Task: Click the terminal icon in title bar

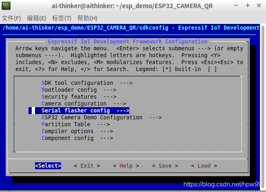Action: [x=6, y=6]
